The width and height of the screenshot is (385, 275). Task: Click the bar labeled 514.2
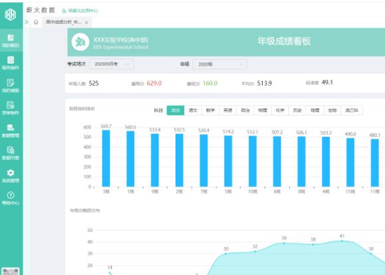pyautogui.click(x=228, y=161)
